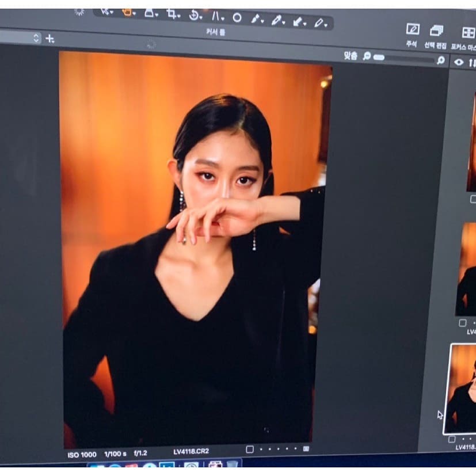Set five-star rating under main image
This screenshot has width=476, height=476.
click(295, 448)
